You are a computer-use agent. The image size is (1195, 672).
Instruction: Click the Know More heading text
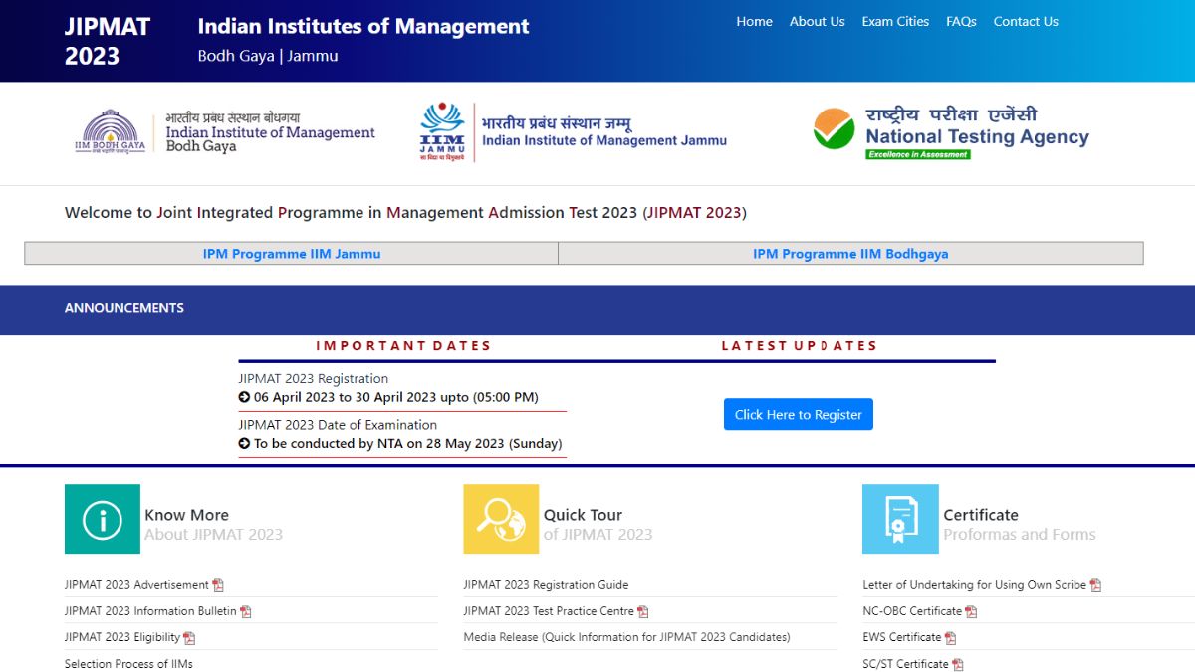[186, 515]
